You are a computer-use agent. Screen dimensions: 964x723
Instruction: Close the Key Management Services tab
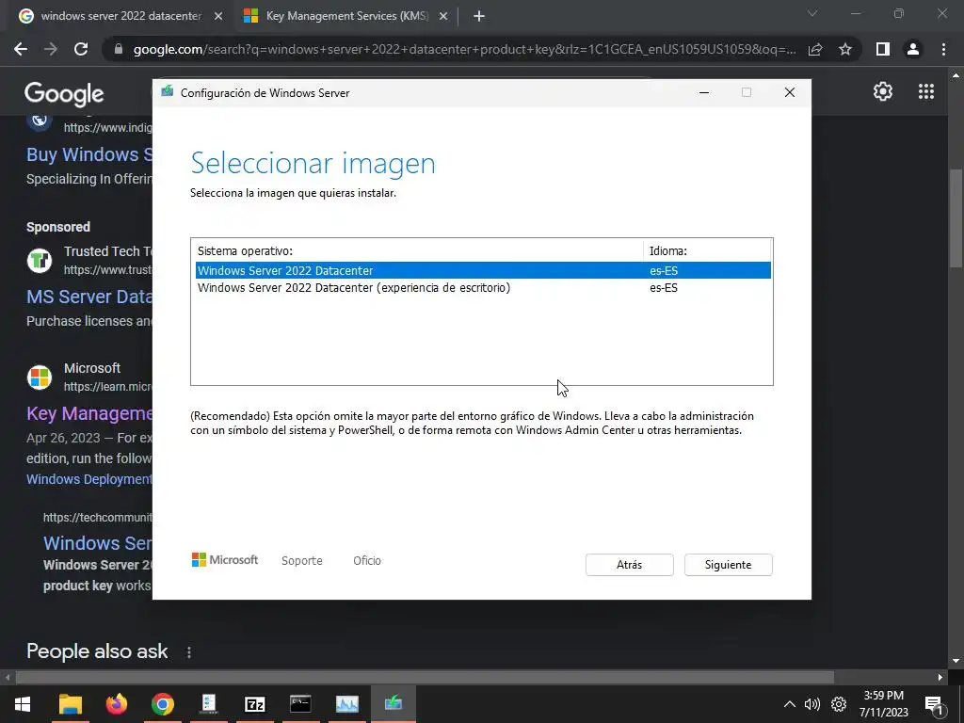point(443,16)
